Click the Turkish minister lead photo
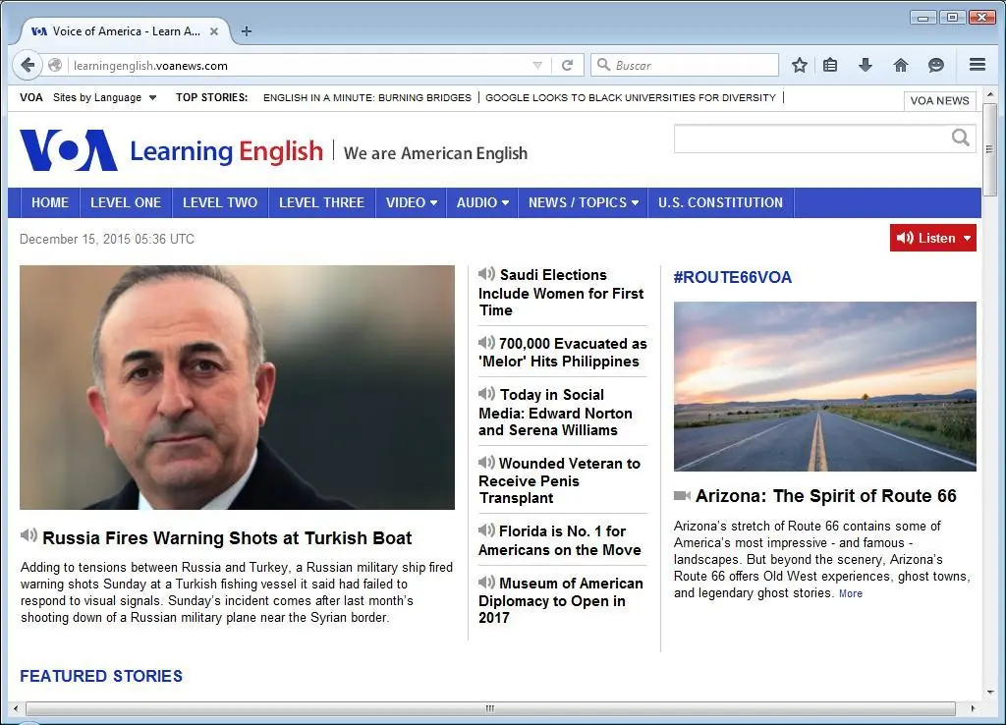 click(238, 387)
